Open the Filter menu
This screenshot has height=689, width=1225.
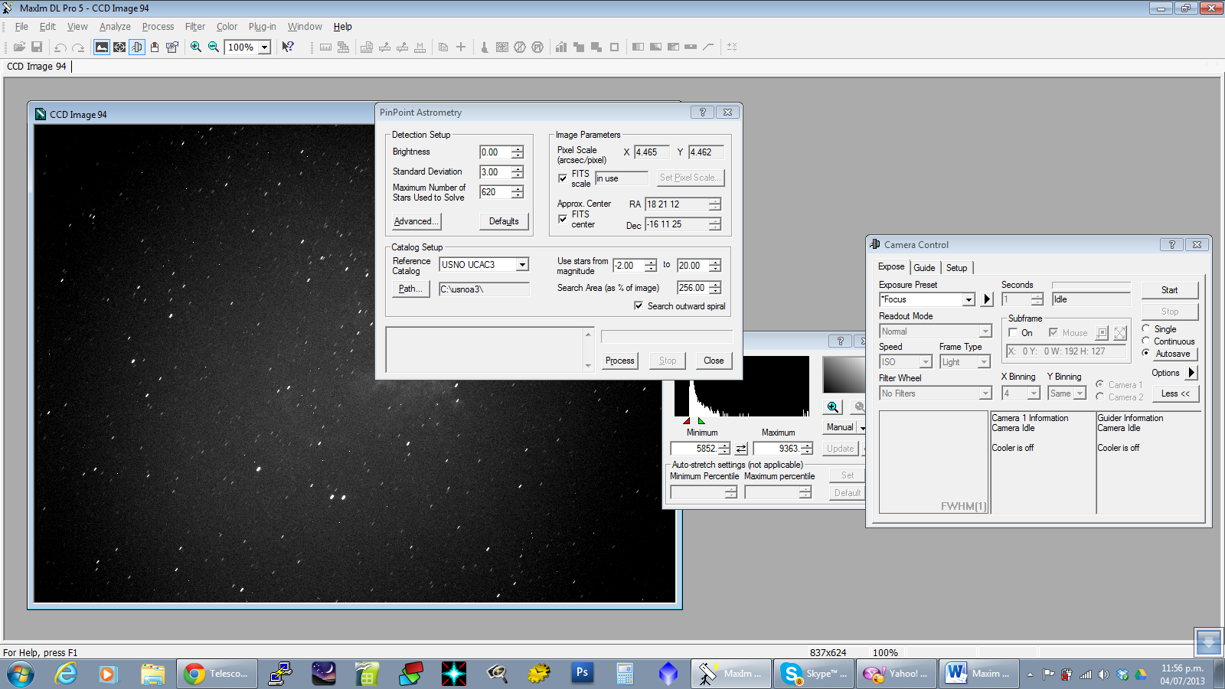(195, 26)
